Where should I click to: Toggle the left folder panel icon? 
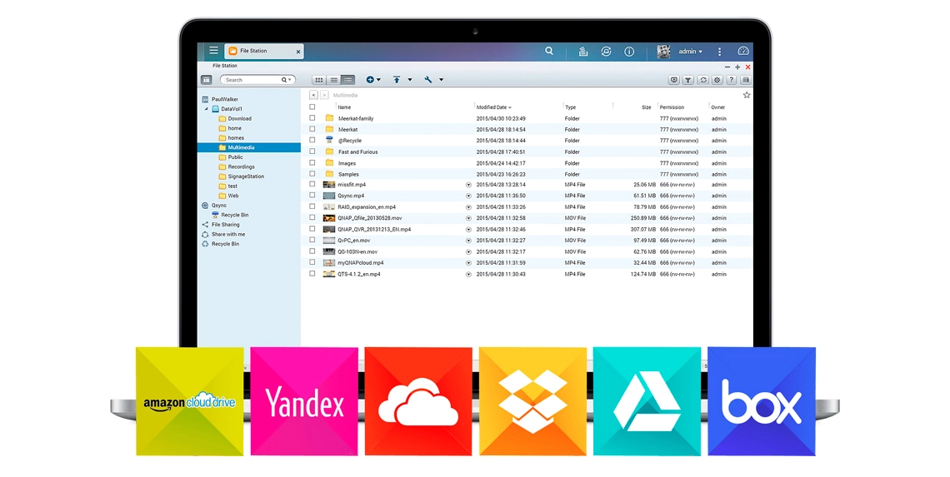207,80
